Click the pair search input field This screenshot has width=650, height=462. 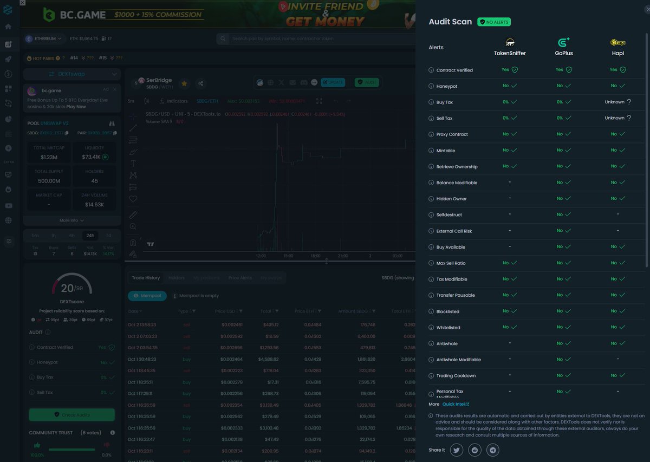click(x=316, y=39)
